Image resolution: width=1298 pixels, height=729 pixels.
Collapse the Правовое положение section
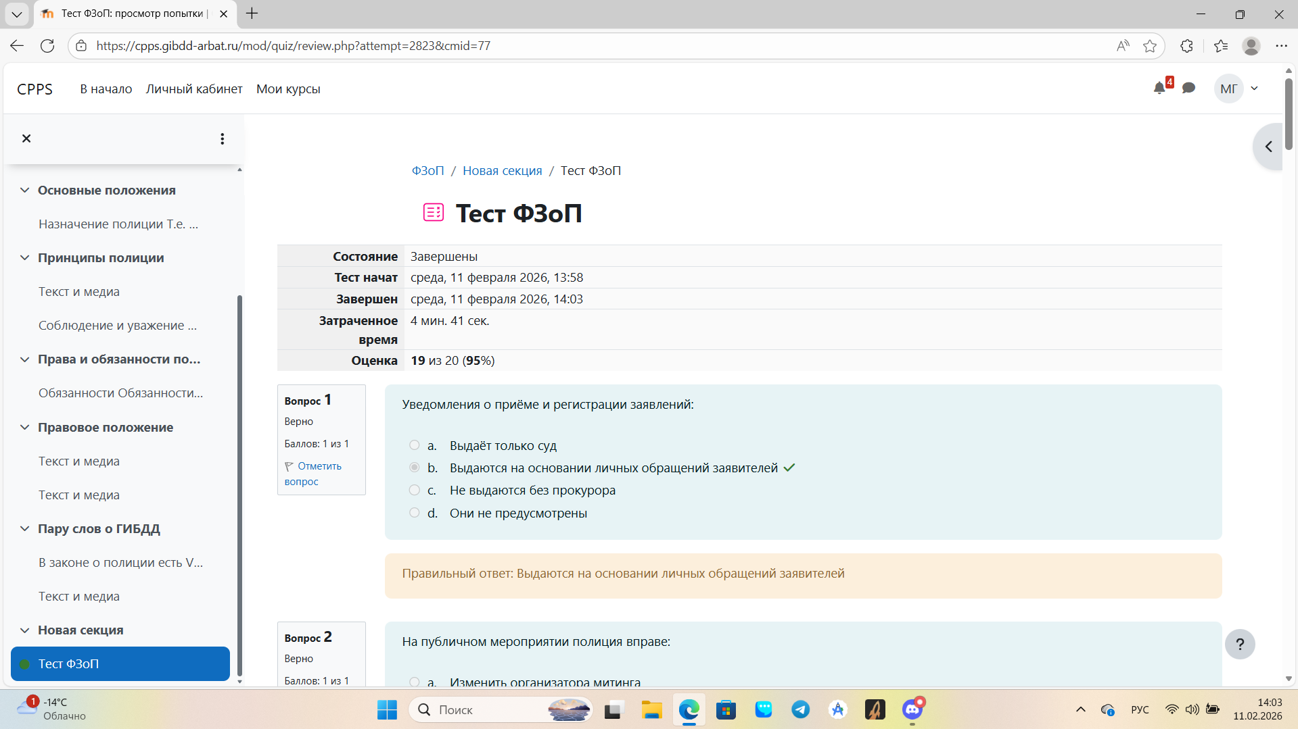(x=25, y=428)
